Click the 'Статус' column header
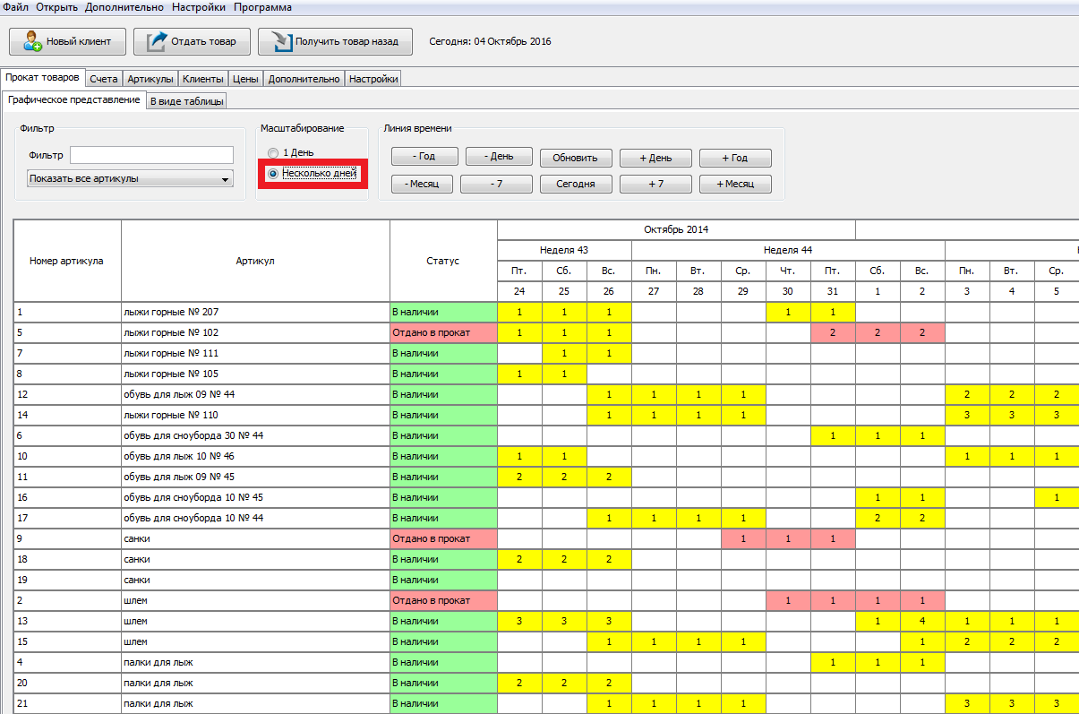 tap(443, 261)
